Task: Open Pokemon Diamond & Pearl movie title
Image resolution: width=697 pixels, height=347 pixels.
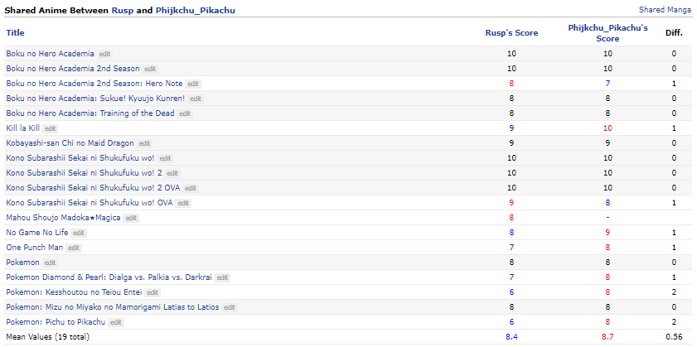Action: point(109,277)
